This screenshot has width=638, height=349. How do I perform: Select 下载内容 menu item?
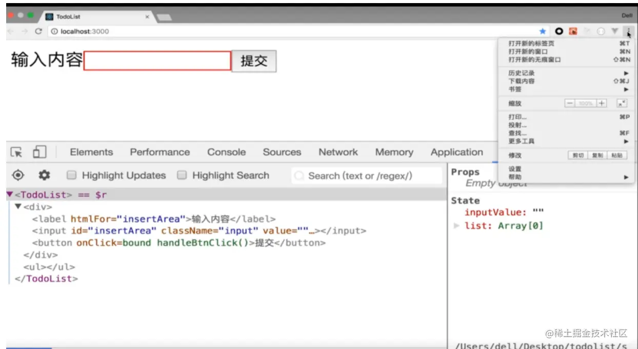566,81
